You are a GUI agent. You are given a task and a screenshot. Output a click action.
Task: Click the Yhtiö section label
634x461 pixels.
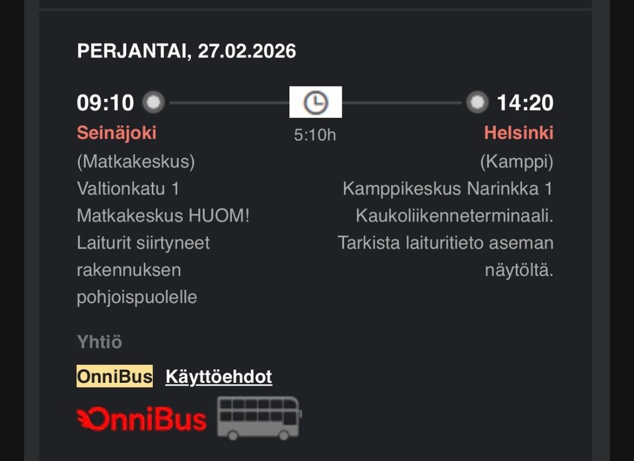pos(99,342)
